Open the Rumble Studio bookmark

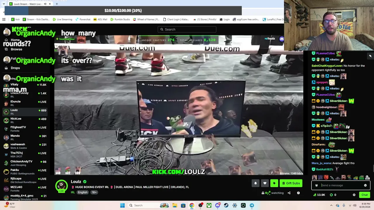pyautogui.click(x=120, y=20)
